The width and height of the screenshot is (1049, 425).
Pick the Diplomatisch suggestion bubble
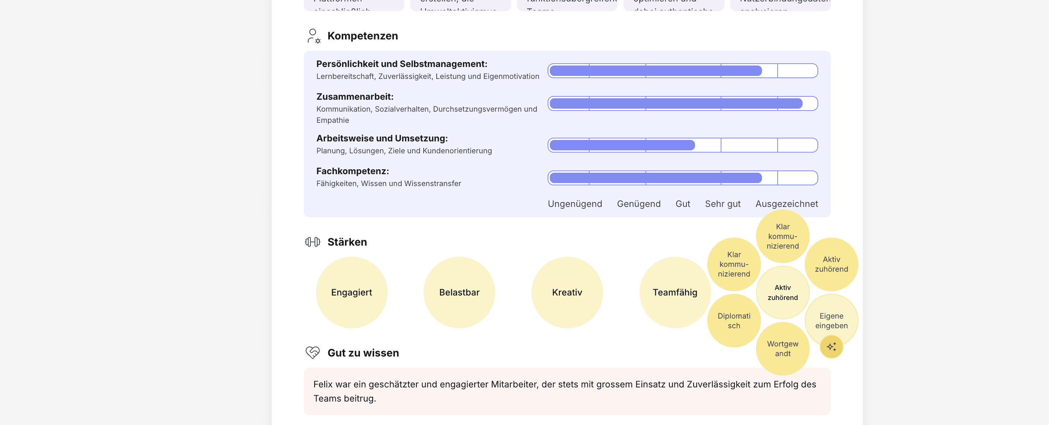733,321
